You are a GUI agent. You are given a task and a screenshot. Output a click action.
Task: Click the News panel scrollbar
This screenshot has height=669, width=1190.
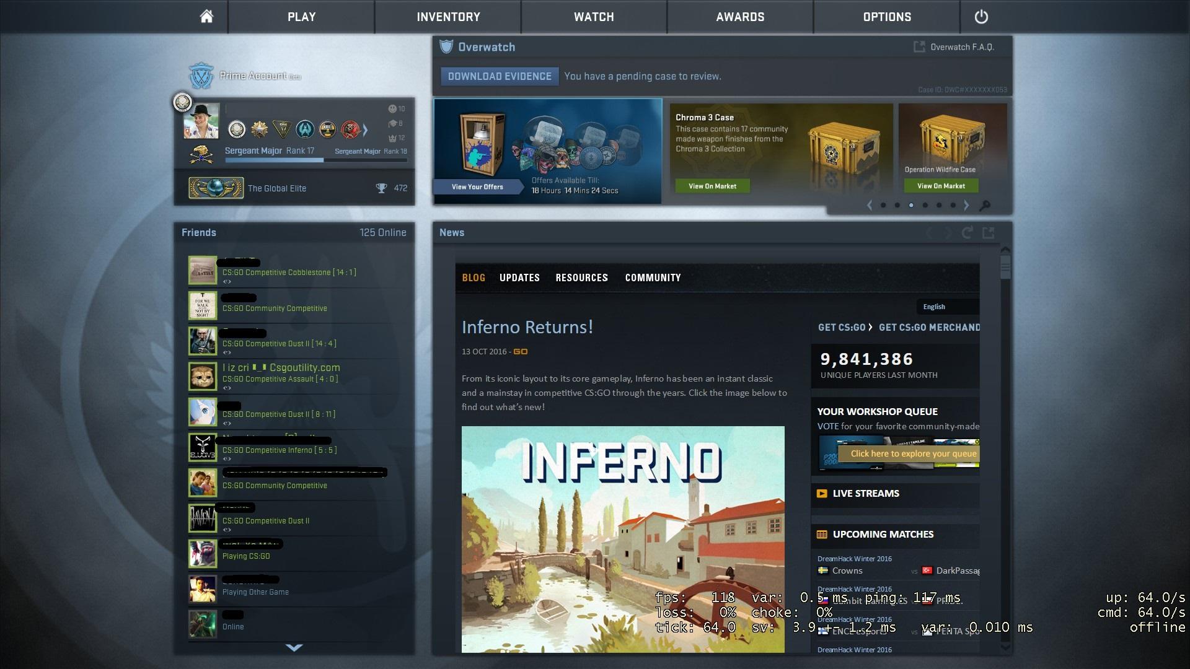pyautogui.click(x=1005, y=266)
